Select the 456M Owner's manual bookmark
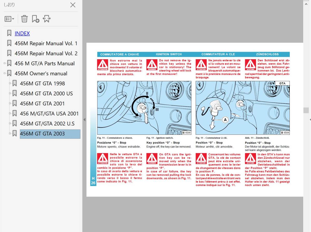Image resolution: width=311 pixels, height=232 pixels. point(41,73)
